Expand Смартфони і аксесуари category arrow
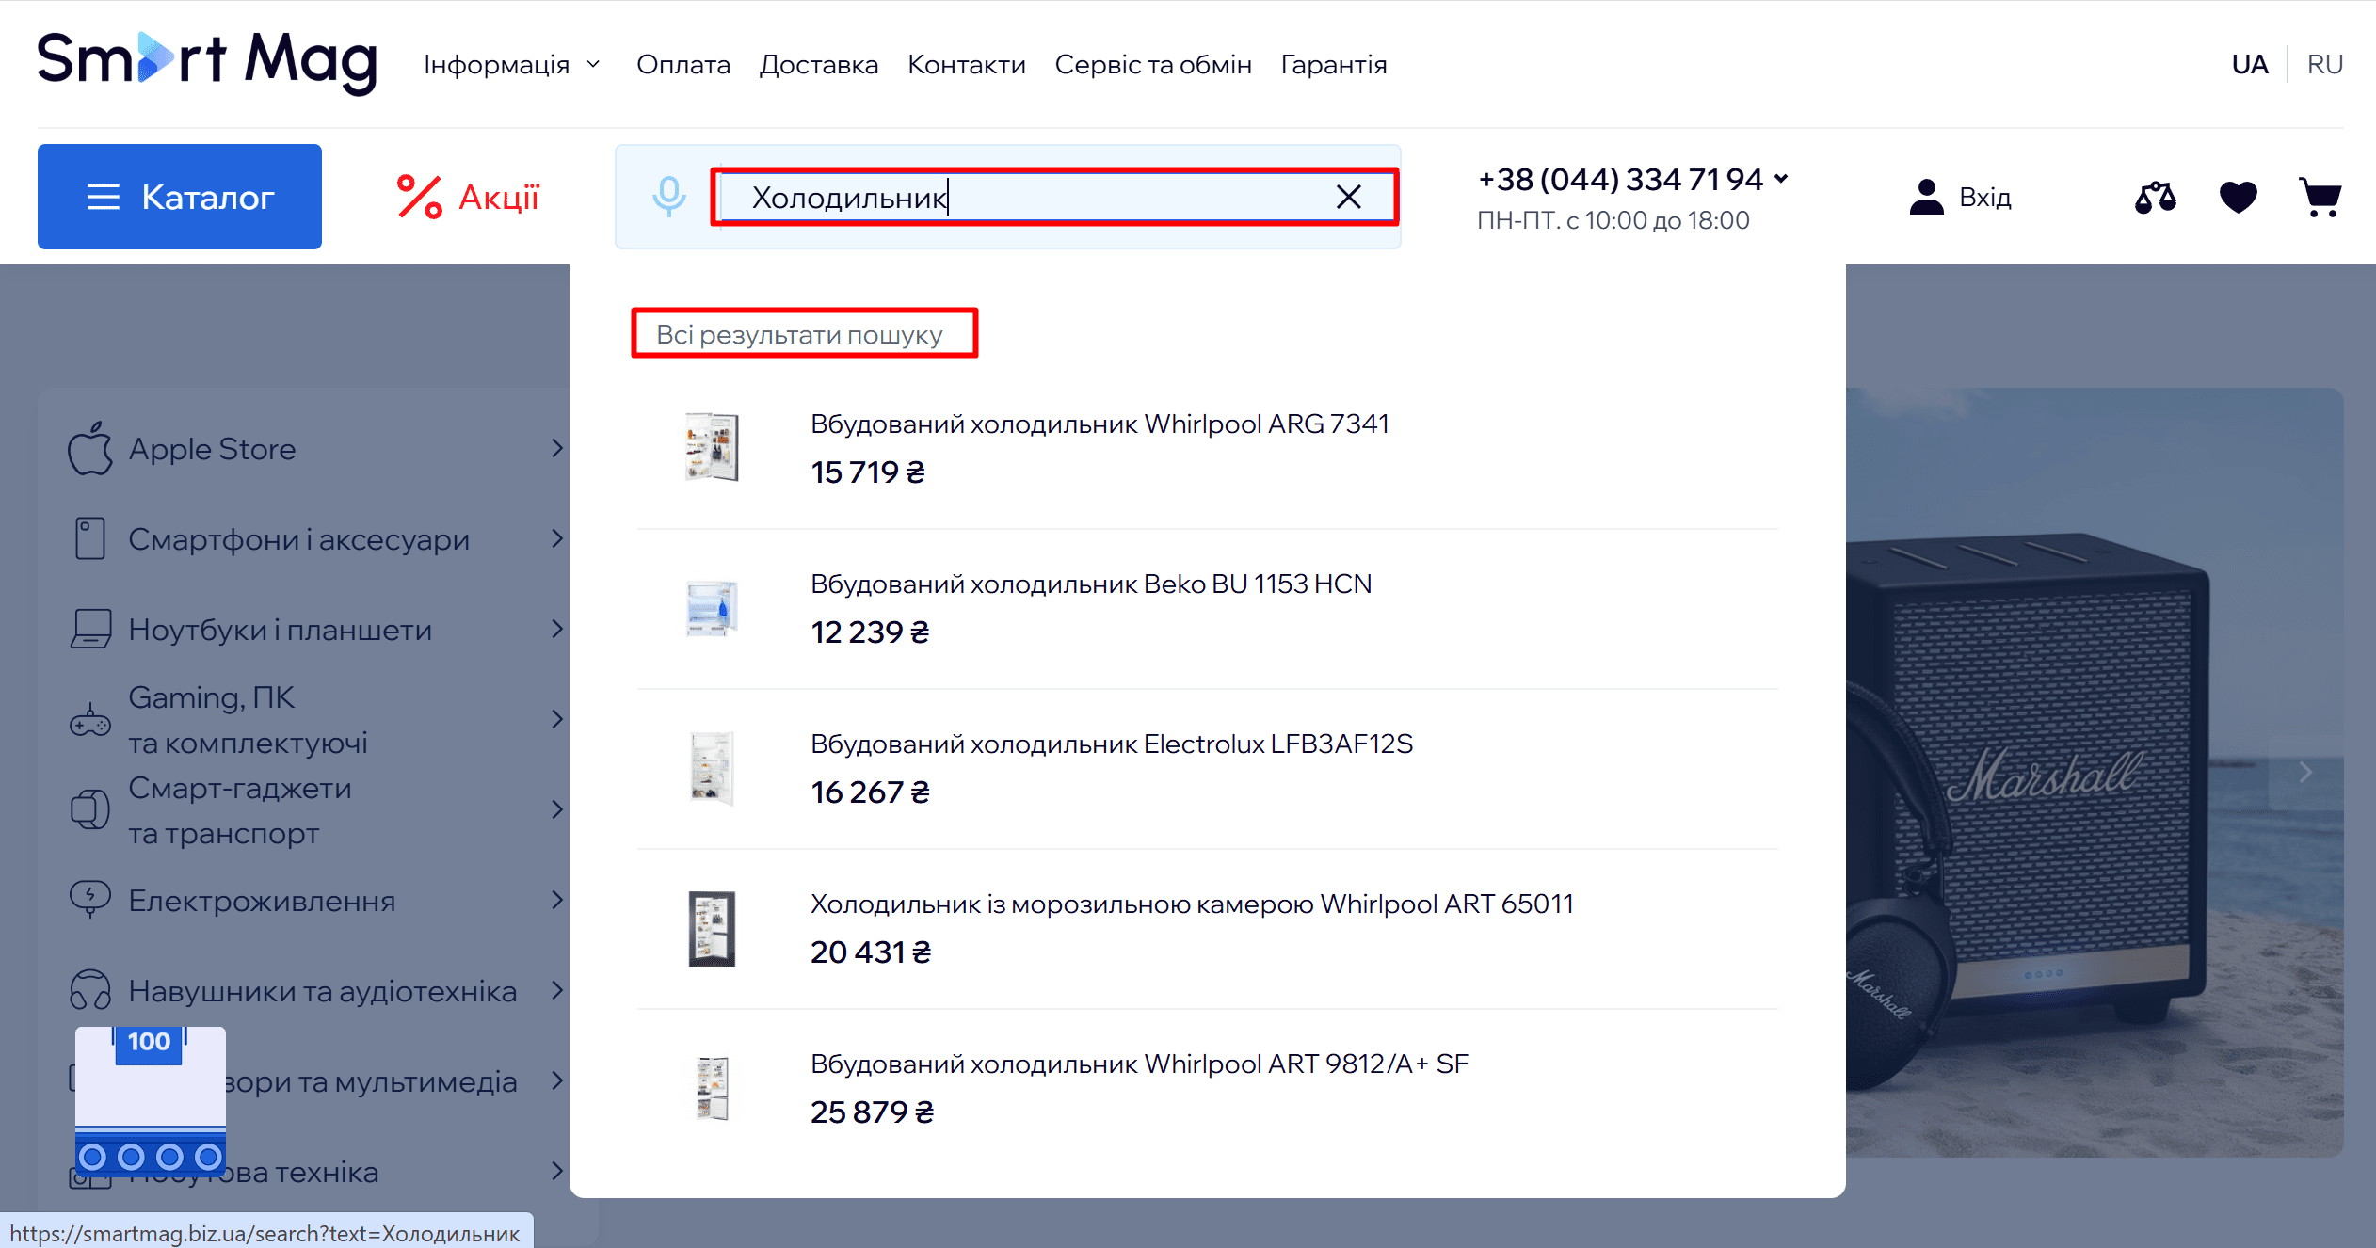The height and width of the screenshot is (1248, 2376). [x=557, y=539]
